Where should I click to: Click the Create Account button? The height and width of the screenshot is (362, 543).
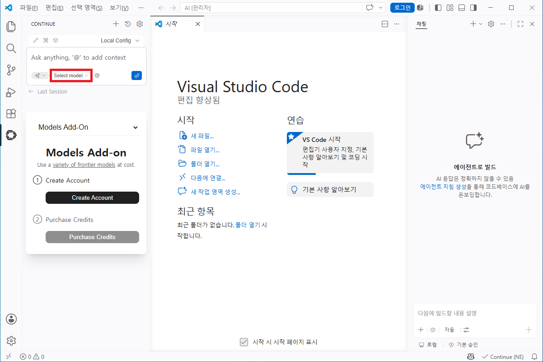(x=92, y=197)
